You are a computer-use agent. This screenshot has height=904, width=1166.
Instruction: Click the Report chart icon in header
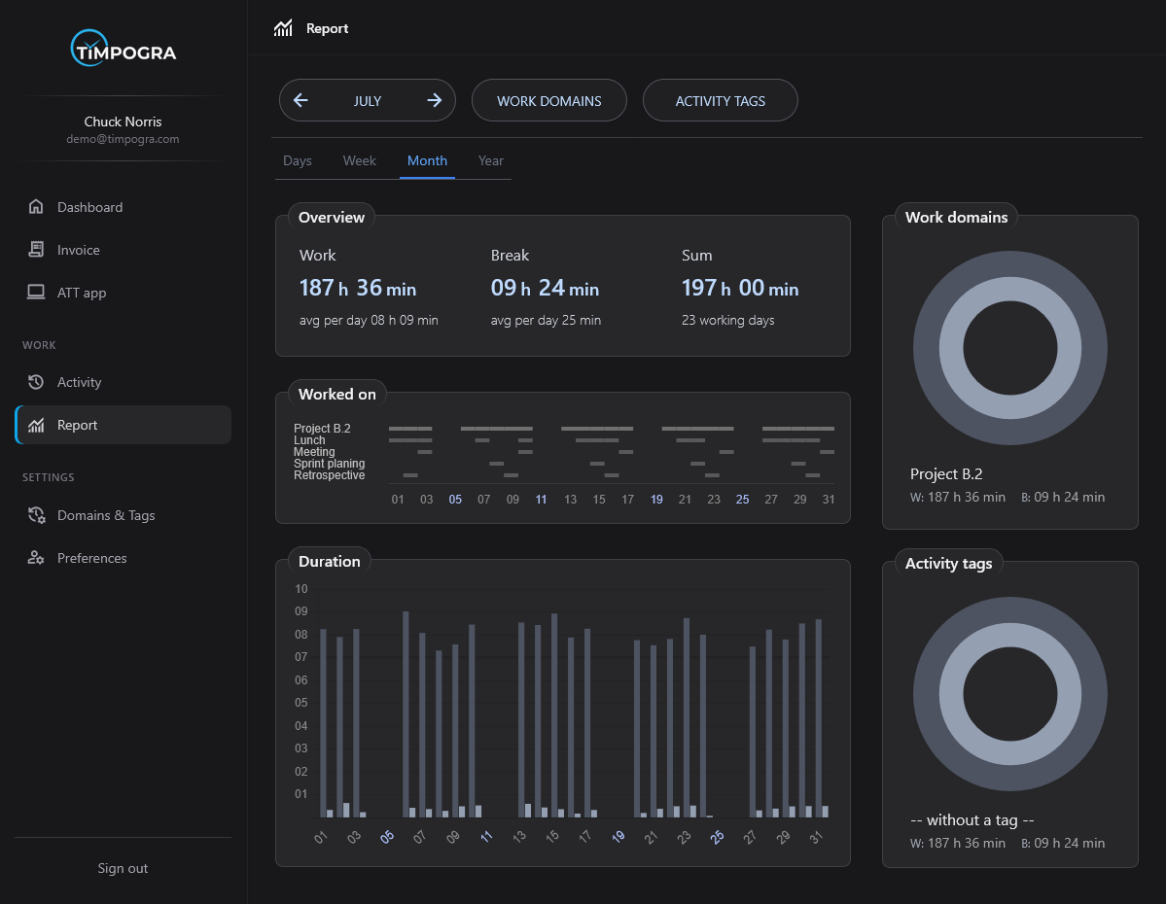283,28
